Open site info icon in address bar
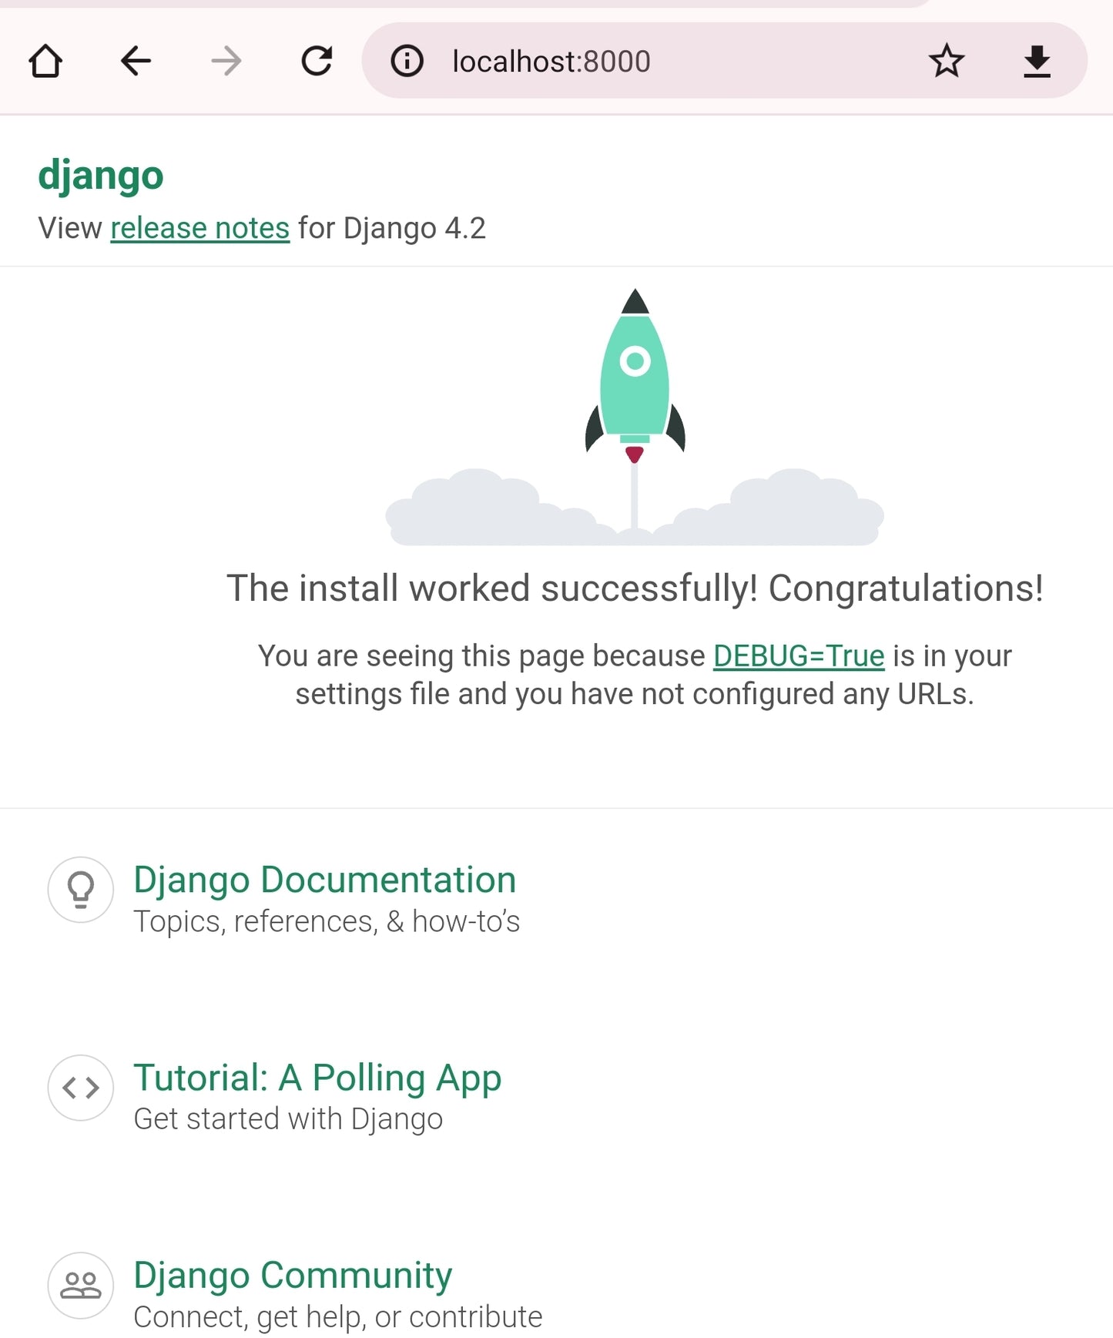 [407, 61]
